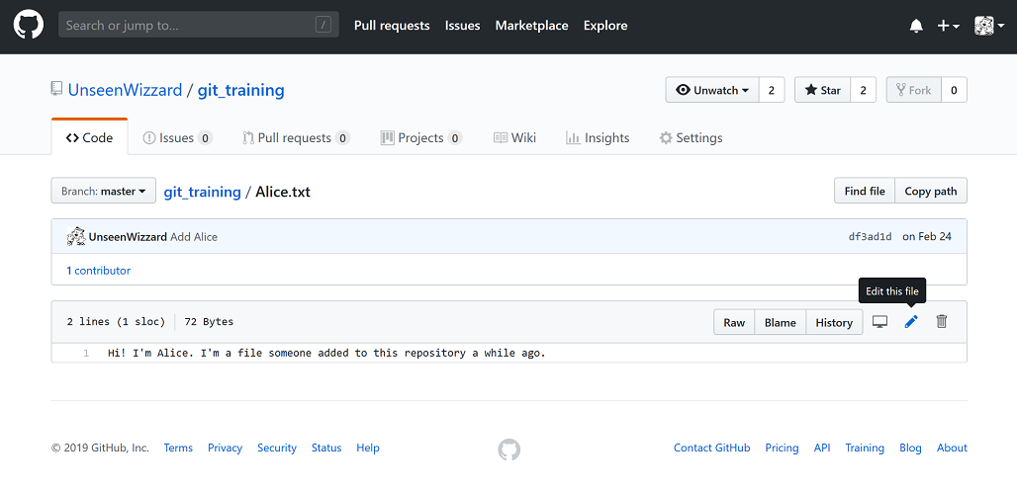Open the notifications bell

click(x=916, y=26)
